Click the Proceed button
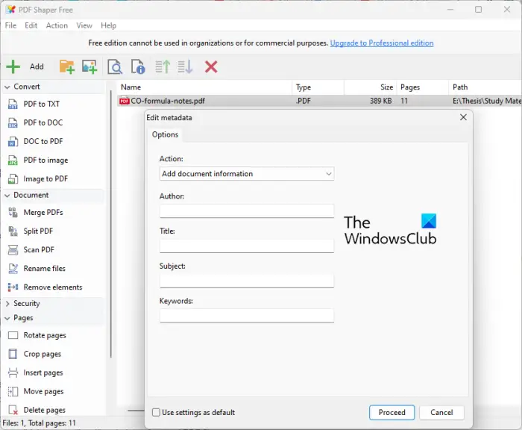522x430 pixels. pyautogui.click(x=391, y=412)
